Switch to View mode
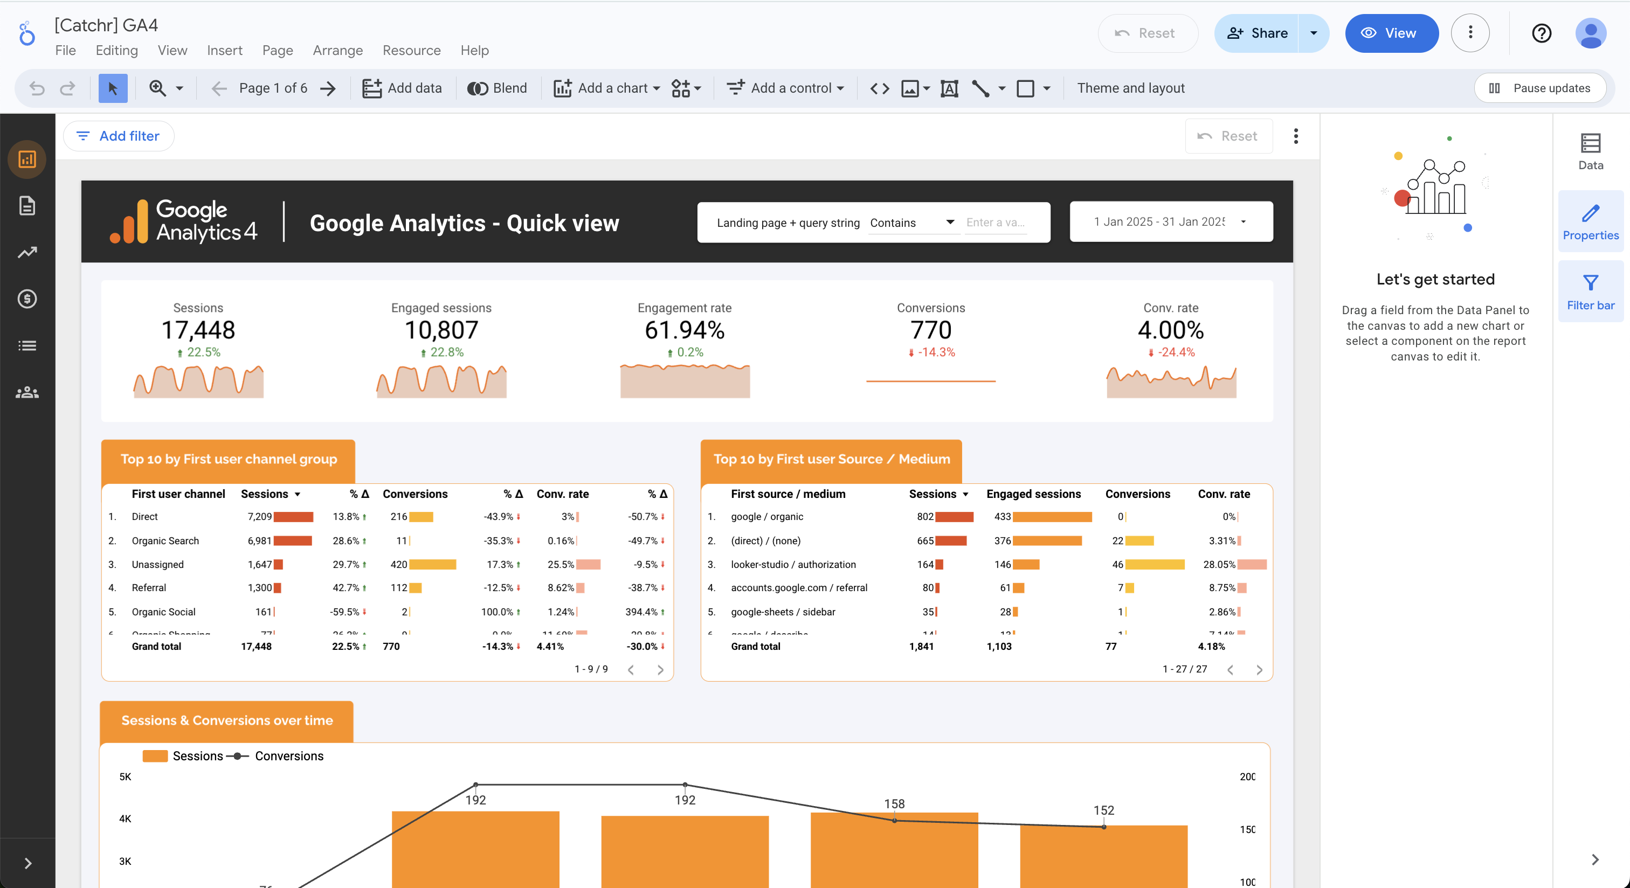 pyautogui.click(x=1391, y=33)
